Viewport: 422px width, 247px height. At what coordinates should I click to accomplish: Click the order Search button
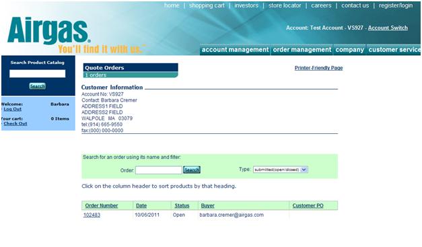click(192, 170)
